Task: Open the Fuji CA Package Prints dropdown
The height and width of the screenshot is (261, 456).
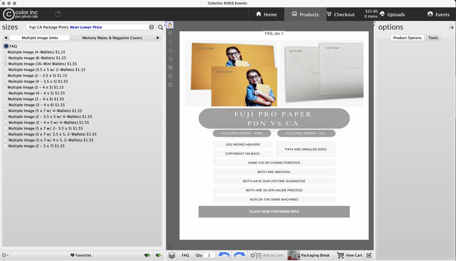Action: (x=90, y=27)
